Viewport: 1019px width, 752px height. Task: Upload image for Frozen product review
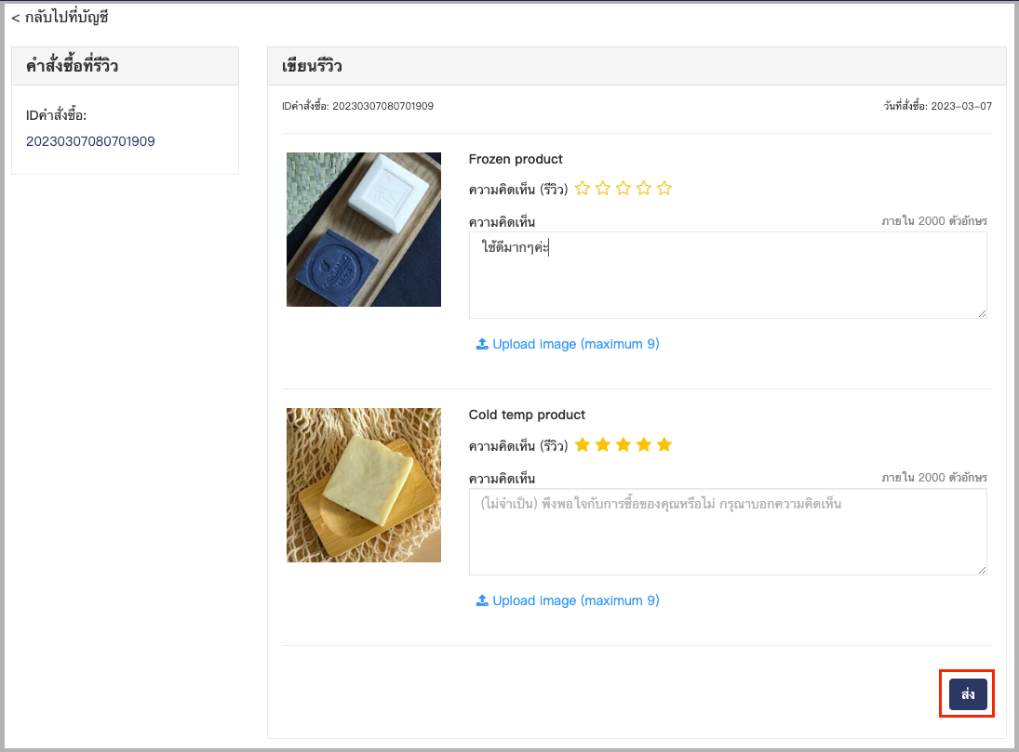(568, 344)
